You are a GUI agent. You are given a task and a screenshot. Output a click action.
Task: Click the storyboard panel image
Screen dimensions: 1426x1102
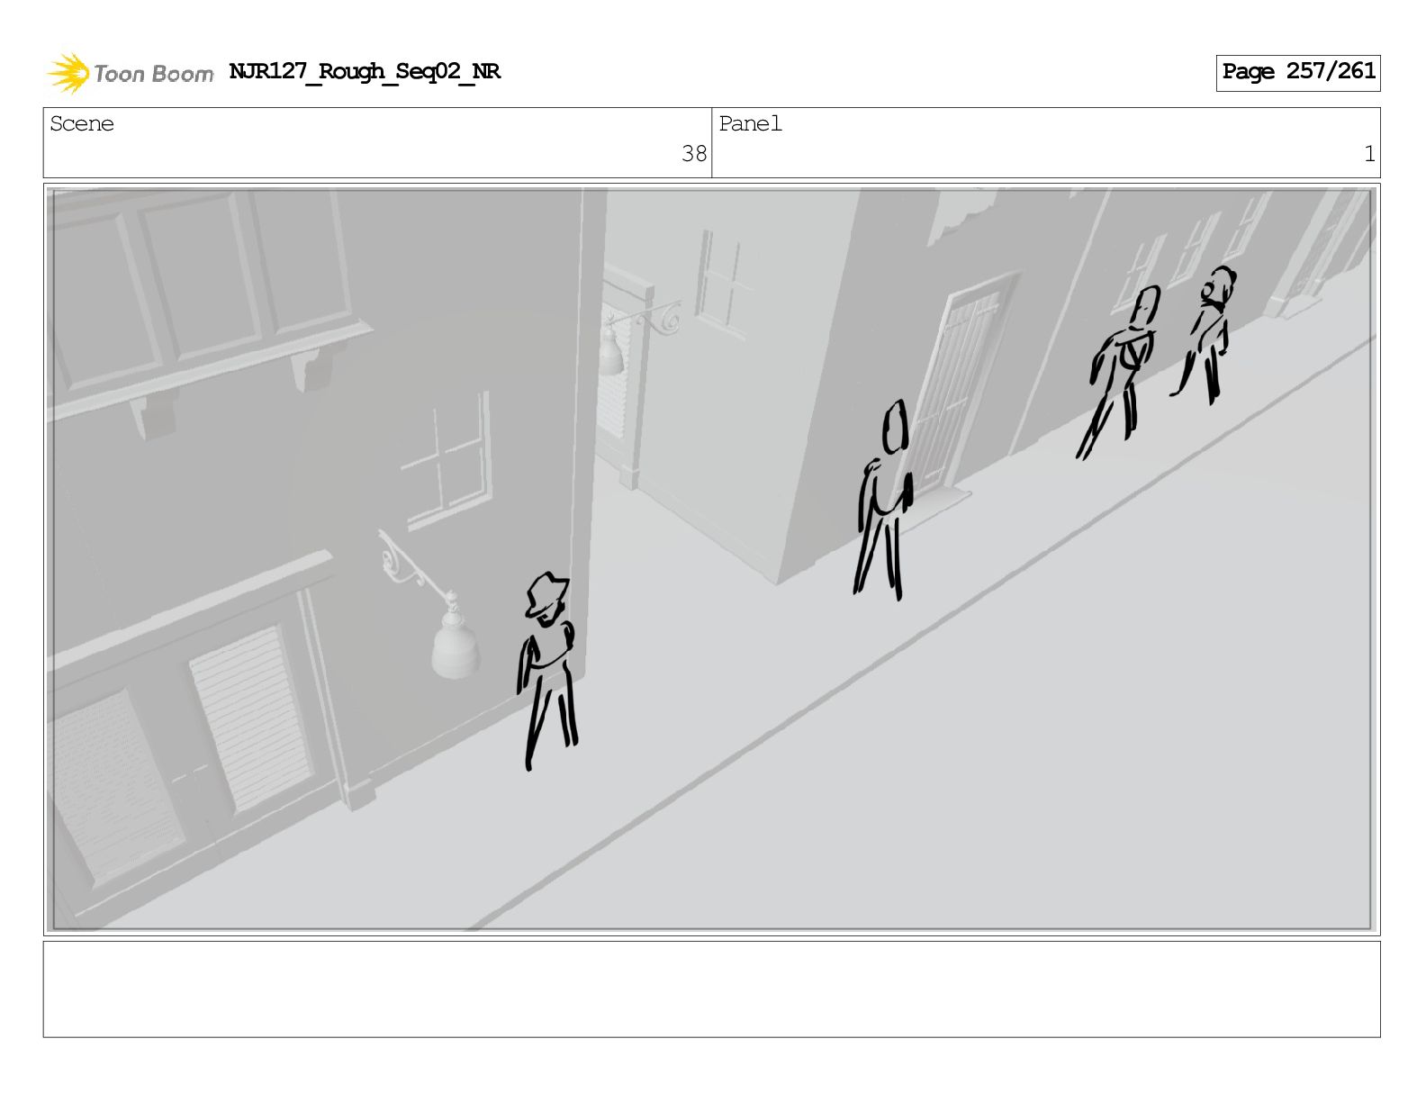click(712, 559)
